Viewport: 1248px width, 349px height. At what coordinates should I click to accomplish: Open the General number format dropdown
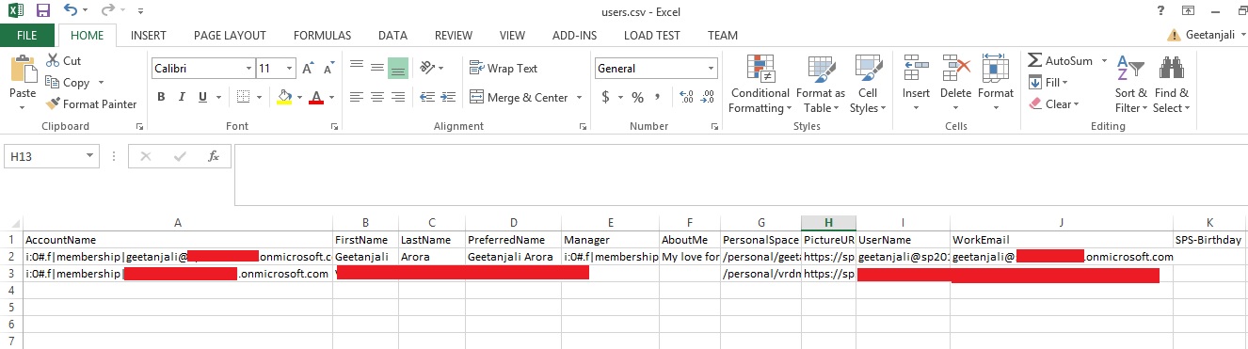click(712, 69)
